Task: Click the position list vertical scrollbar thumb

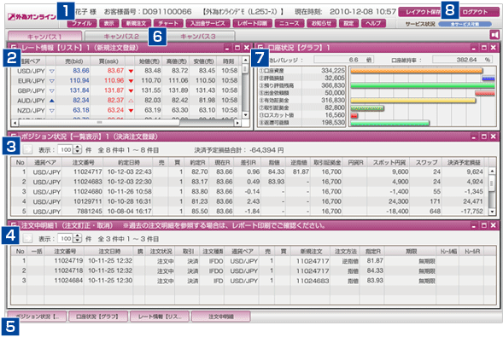Action: pos(492,183)
